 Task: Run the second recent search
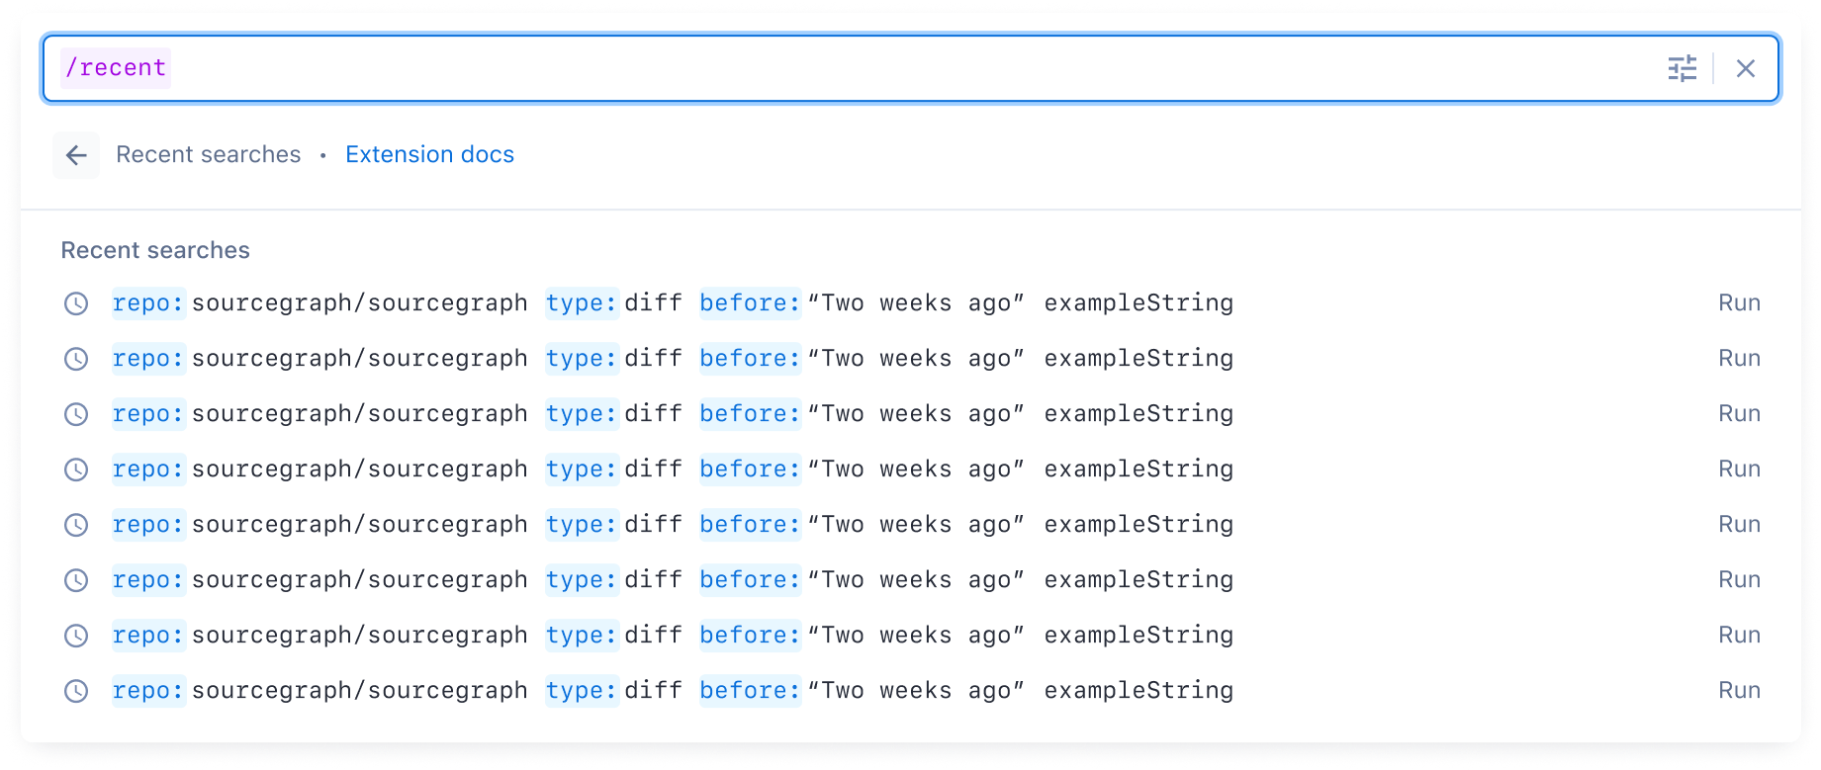click(x=1739, y=358)
